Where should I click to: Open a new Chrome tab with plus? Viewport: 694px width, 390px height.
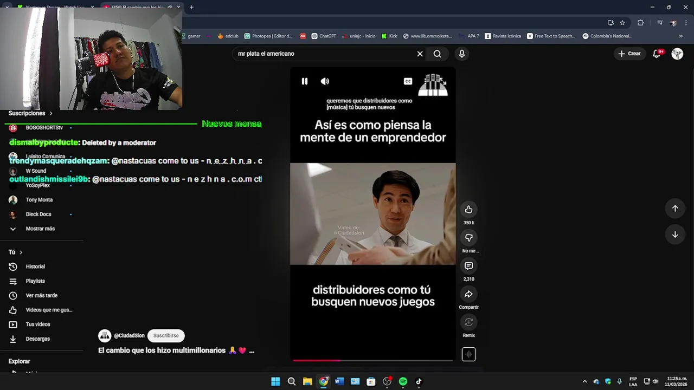click(x=191, y=7)
